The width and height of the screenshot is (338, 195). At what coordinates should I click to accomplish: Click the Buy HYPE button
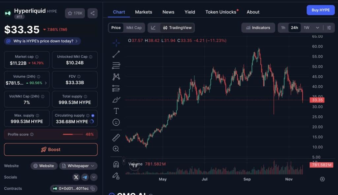coord(321,10)
